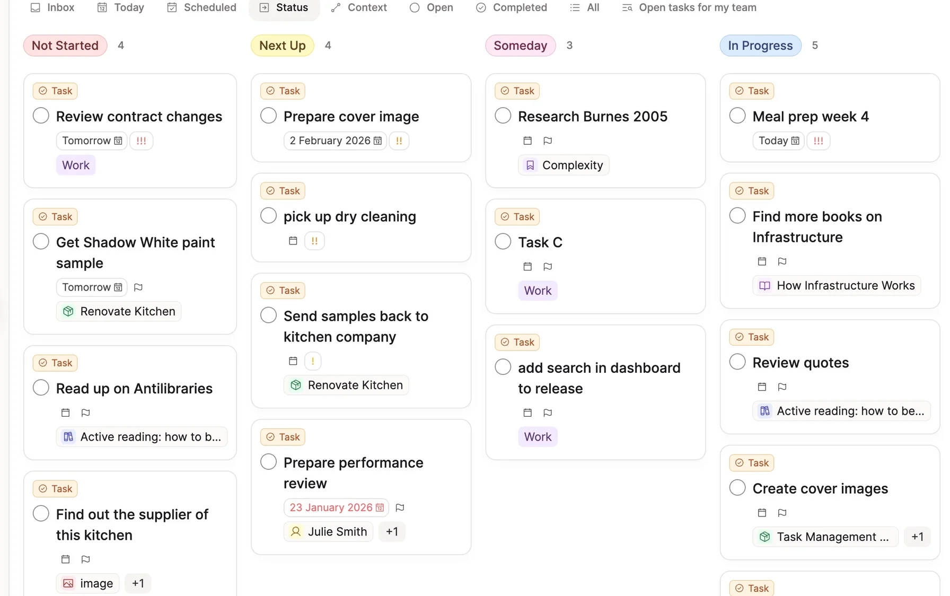Click the flag icon on 'Research Burnes 2005'
Viewport: 950px width, 596px height.
pos(548,141)
